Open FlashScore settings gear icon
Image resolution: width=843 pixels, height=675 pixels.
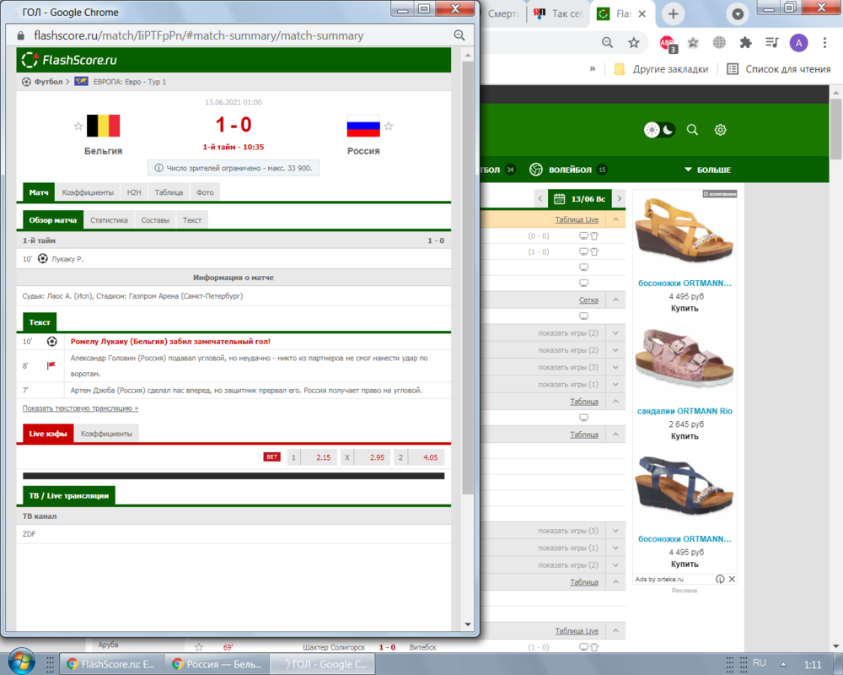click(721, 130)
